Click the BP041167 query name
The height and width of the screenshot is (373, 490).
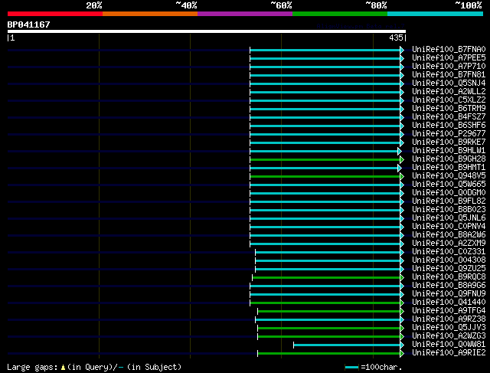(29, 25)
